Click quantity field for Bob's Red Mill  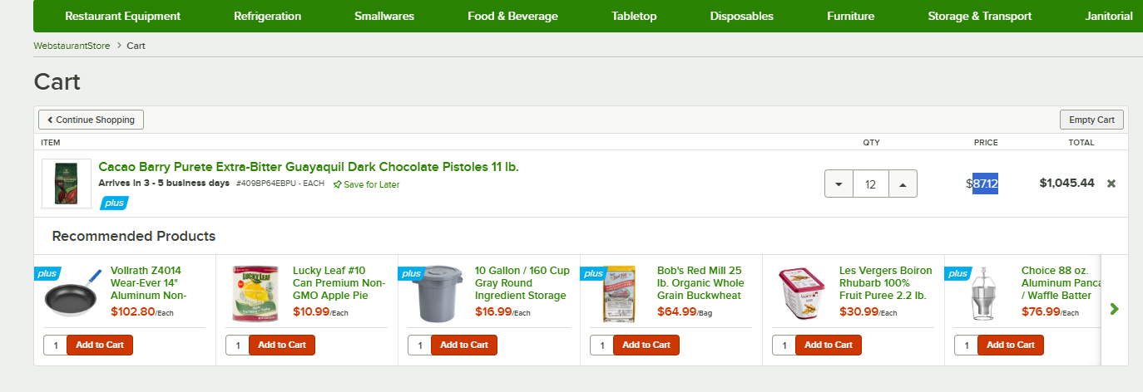coord(601,345)
